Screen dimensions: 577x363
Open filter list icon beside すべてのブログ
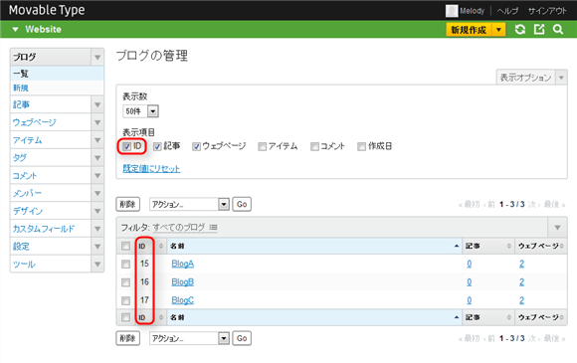click(214, 228)
